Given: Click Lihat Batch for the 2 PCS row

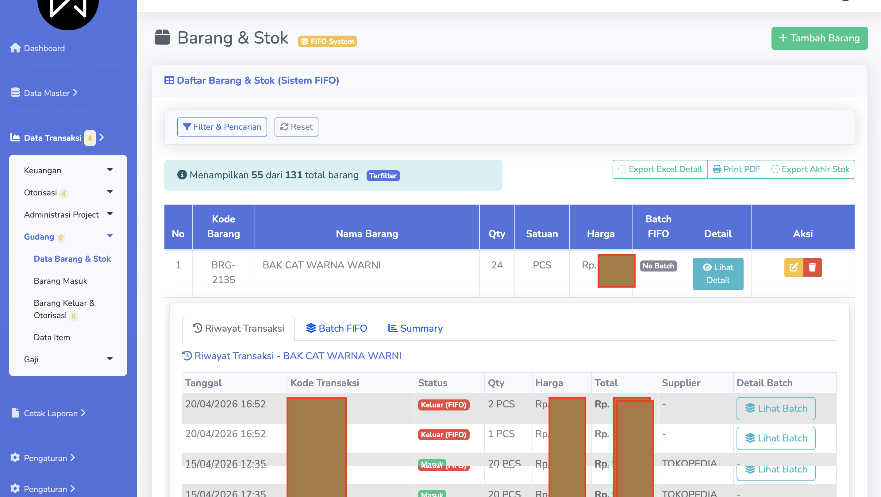Looking at the screenshot, I should pos(776,408).
